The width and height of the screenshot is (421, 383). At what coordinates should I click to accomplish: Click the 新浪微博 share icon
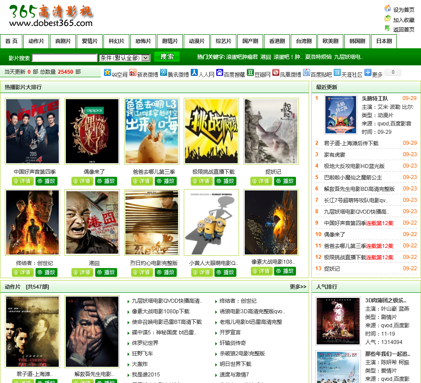[132, 72]
